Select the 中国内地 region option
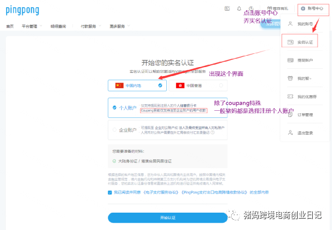This screenshot has width=332, height=230. 137,86
